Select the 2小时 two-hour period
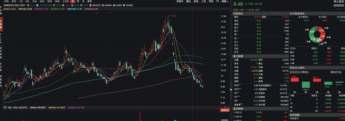345x121 pixels. click(x=66, y=1)
